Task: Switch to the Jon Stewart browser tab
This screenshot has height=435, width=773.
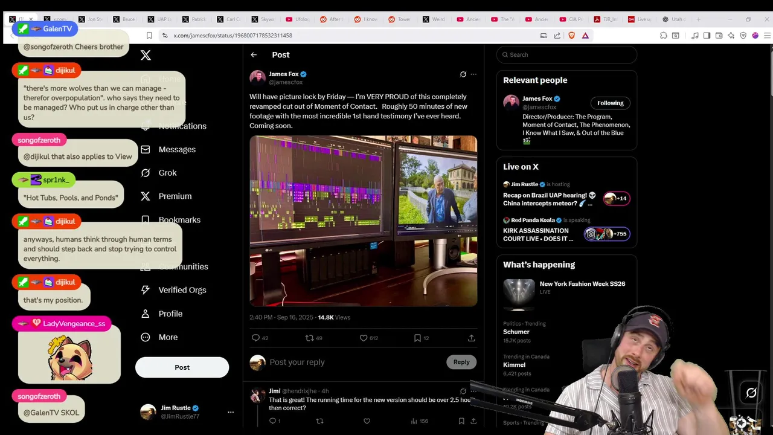Action: [x=91, y=19]
